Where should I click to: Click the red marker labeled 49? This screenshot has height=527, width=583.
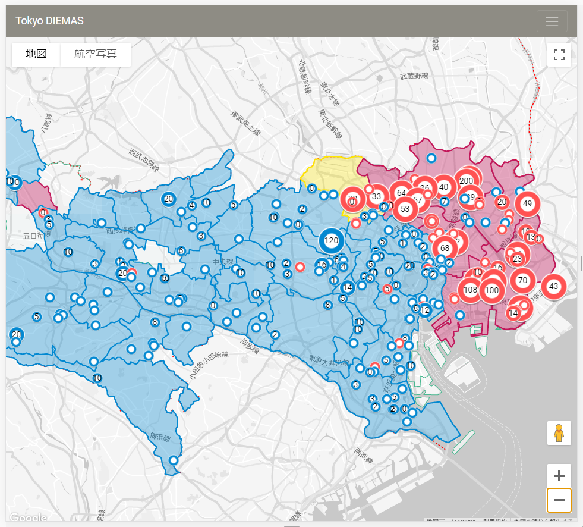click(527, 203)
